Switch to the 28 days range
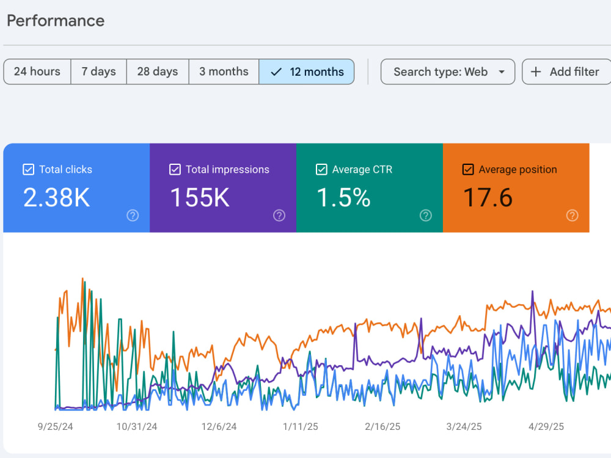The width and height of the screenshot is (611, 458). (x=158, y=71)
